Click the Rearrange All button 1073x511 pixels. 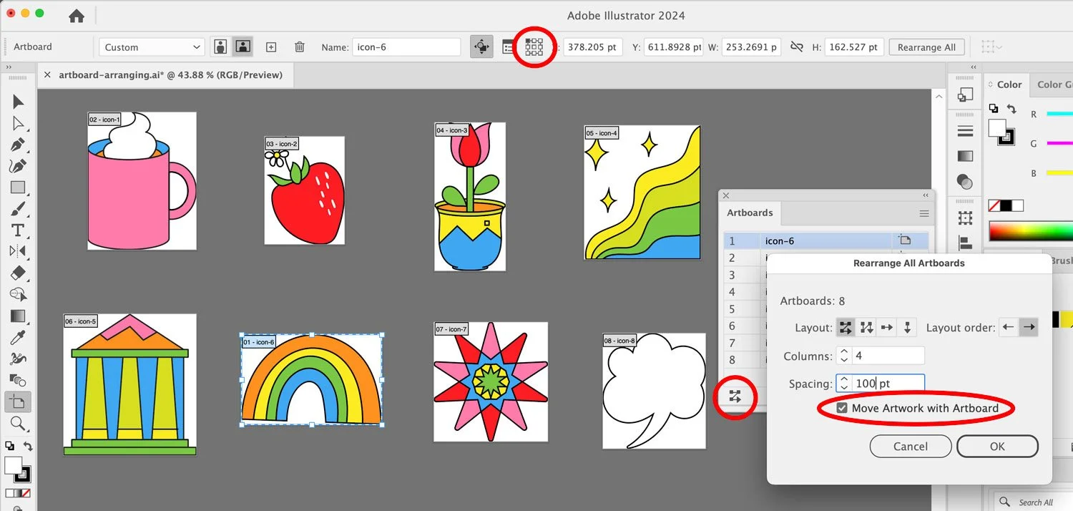tap(926, 47)
